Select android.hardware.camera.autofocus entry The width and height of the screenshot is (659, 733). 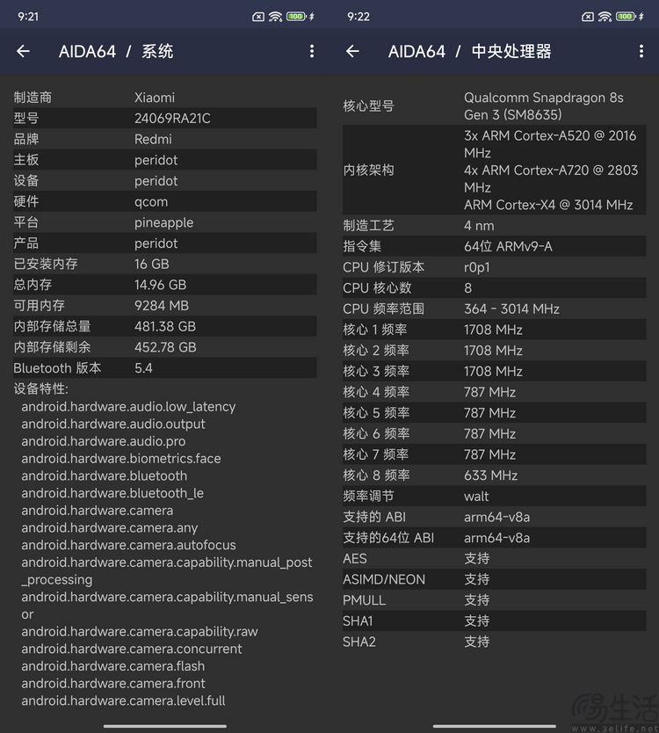point(128,545)
